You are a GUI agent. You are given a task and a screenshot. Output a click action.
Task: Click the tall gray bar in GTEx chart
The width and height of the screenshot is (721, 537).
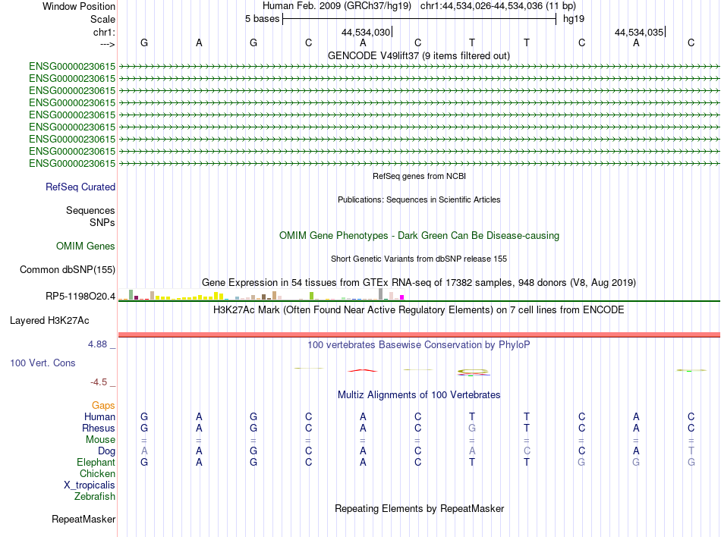pos(380,294)
